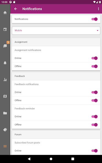Screen dimensions: 102x163
Task: Open the home icon in sidebar
Action: (5, 13)
